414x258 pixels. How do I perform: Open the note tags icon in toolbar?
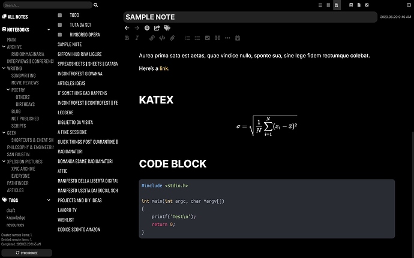point(167,28)
